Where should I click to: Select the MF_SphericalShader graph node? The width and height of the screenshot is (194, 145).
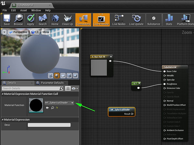click(121, 110)
